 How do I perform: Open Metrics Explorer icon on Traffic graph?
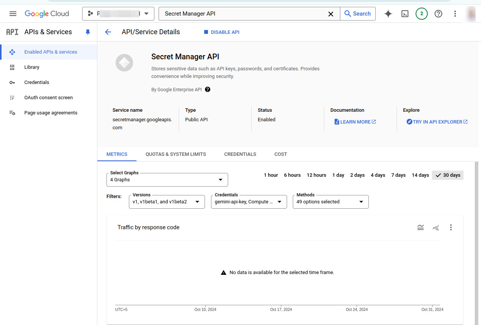436,227
